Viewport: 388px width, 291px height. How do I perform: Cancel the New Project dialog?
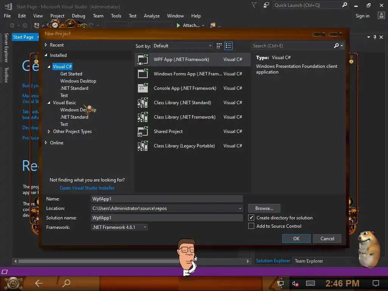click(327, 239)
